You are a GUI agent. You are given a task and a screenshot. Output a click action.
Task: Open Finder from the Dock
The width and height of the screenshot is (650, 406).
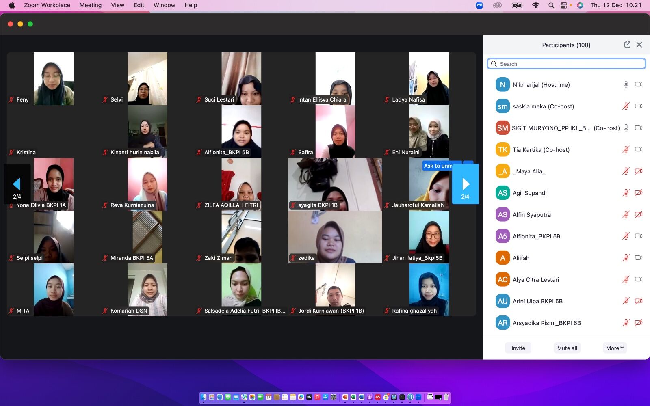tap(204, 397)
